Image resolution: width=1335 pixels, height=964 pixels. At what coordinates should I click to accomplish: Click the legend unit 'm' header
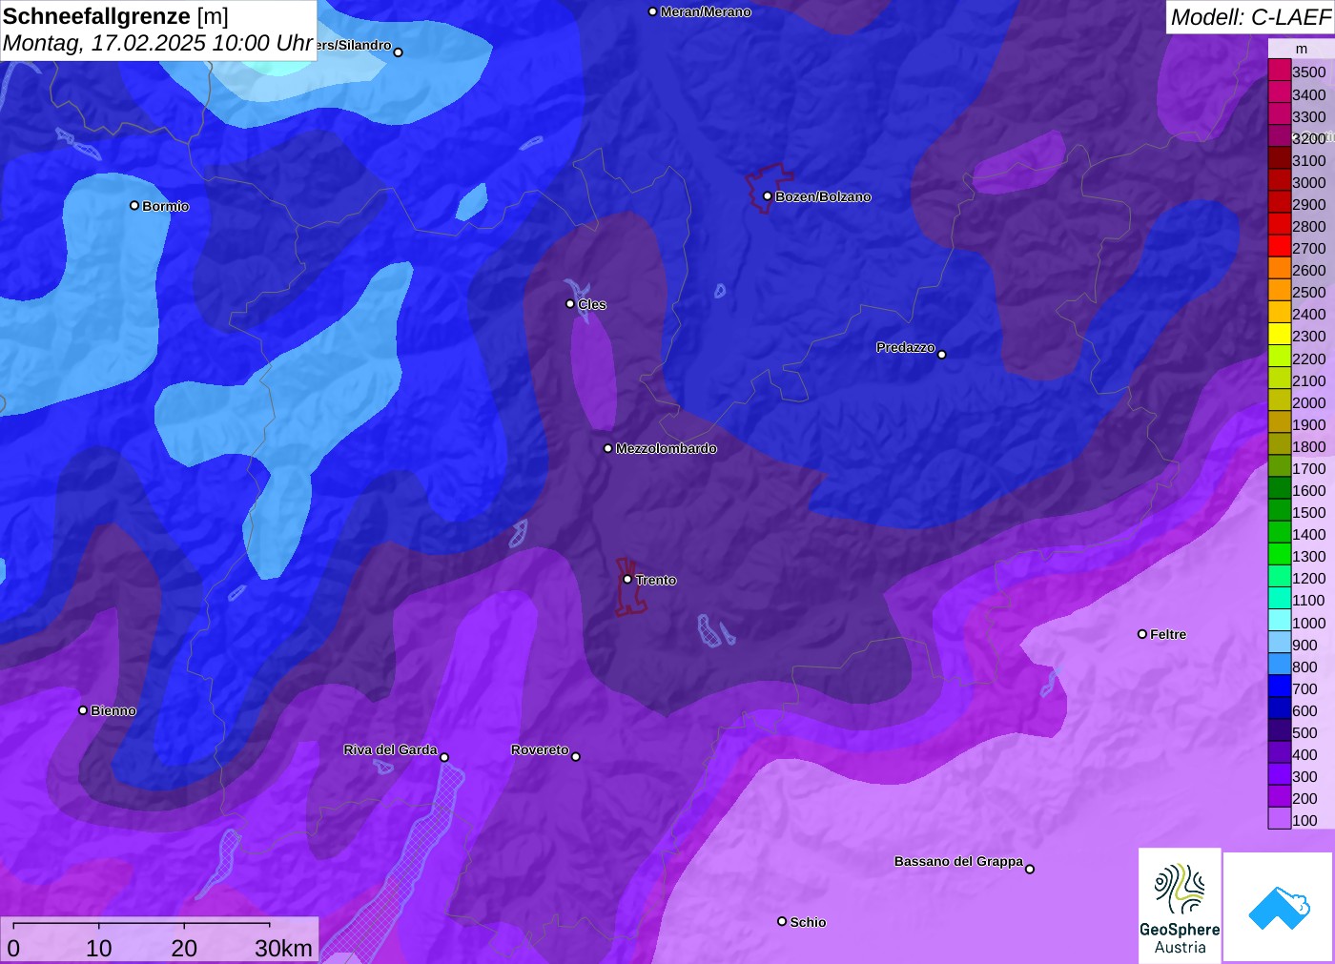click(x=1302, y=49)
